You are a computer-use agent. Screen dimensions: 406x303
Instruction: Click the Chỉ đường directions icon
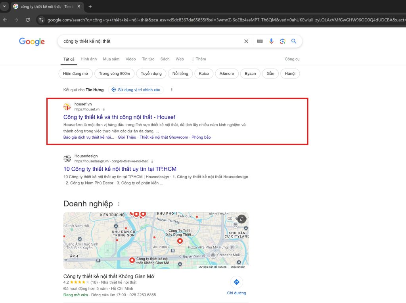tap(236, 282)
